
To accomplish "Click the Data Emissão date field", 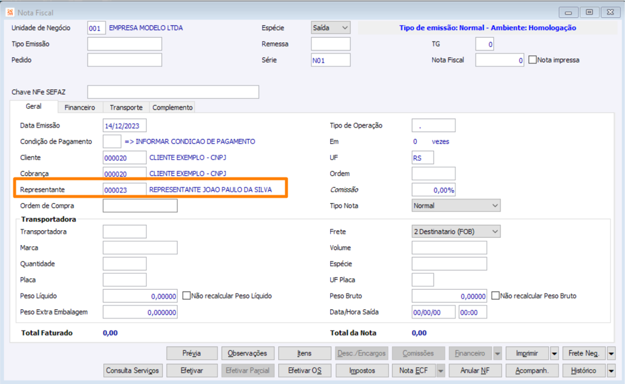I will [x=124, y=125].
